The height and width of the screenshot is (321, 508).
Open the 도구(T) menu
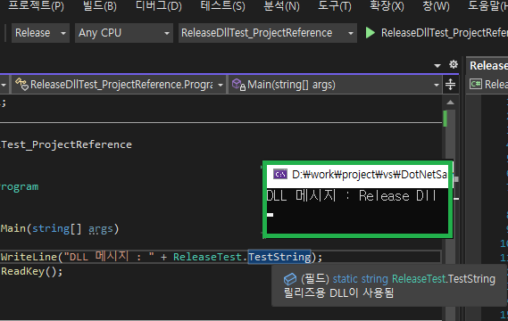pos(335,6)
